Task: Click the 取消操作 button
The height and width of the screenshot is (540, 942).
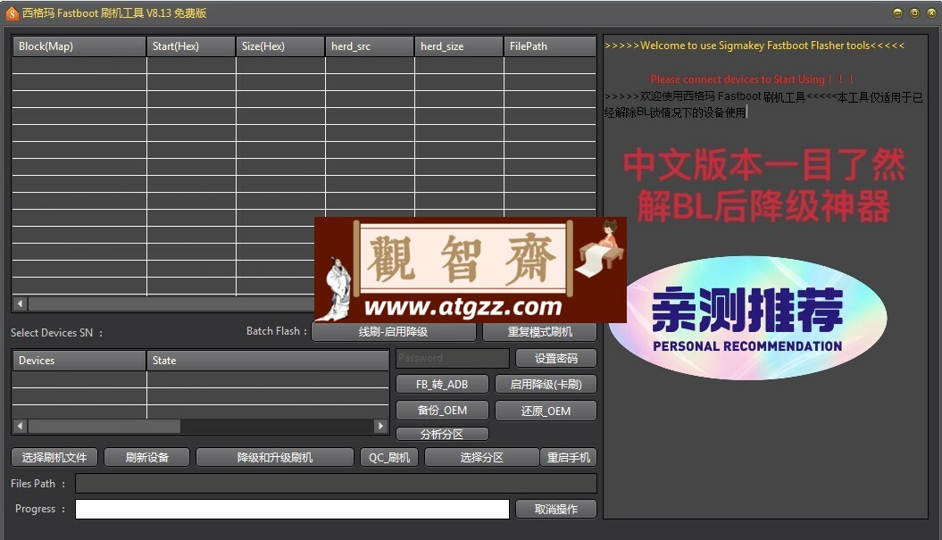Action: click(x=555, y=509)
